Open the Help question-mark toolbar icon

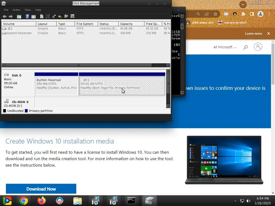point(27,16)
